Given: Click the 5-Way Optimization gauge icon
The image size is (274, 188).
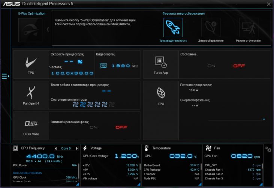Looking at the screenshot, I should click(30, 30).
